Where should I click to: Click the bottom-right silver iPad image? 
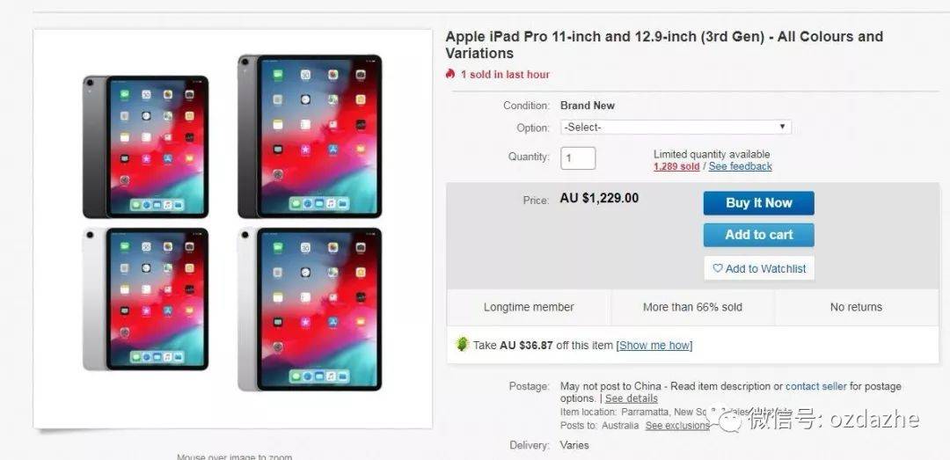coord(310,309)
